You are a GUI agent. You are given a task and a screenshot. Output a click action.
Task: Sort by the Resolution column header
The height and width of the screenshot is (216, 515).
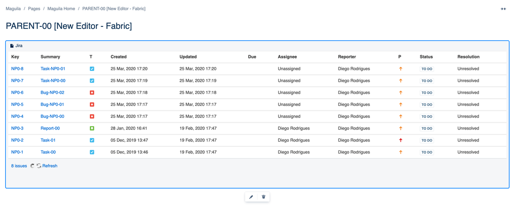(469, 57)
